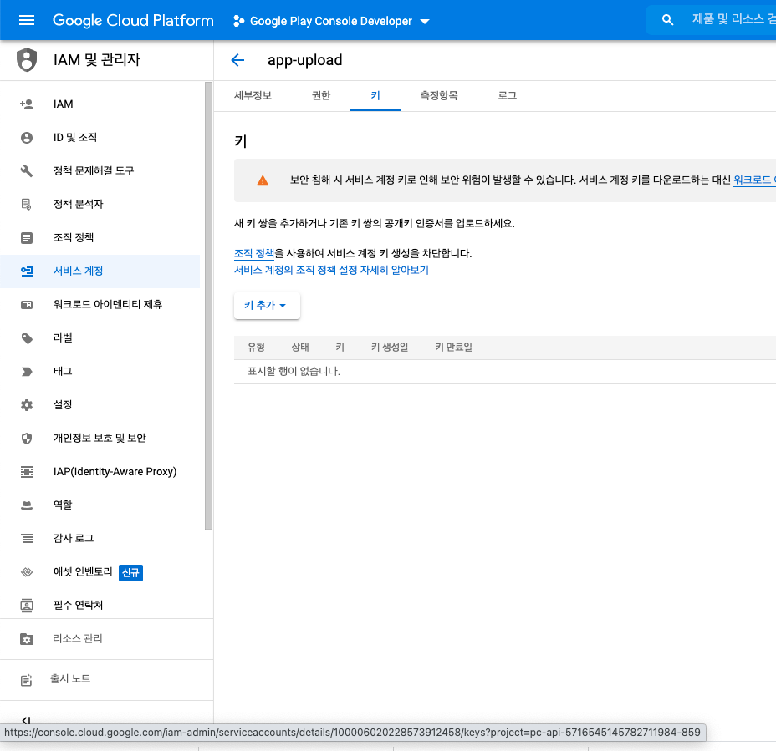The image size is (776, 751).
Task: Click the Google Cloud Platform logo
Action: [x=133, y=20]
